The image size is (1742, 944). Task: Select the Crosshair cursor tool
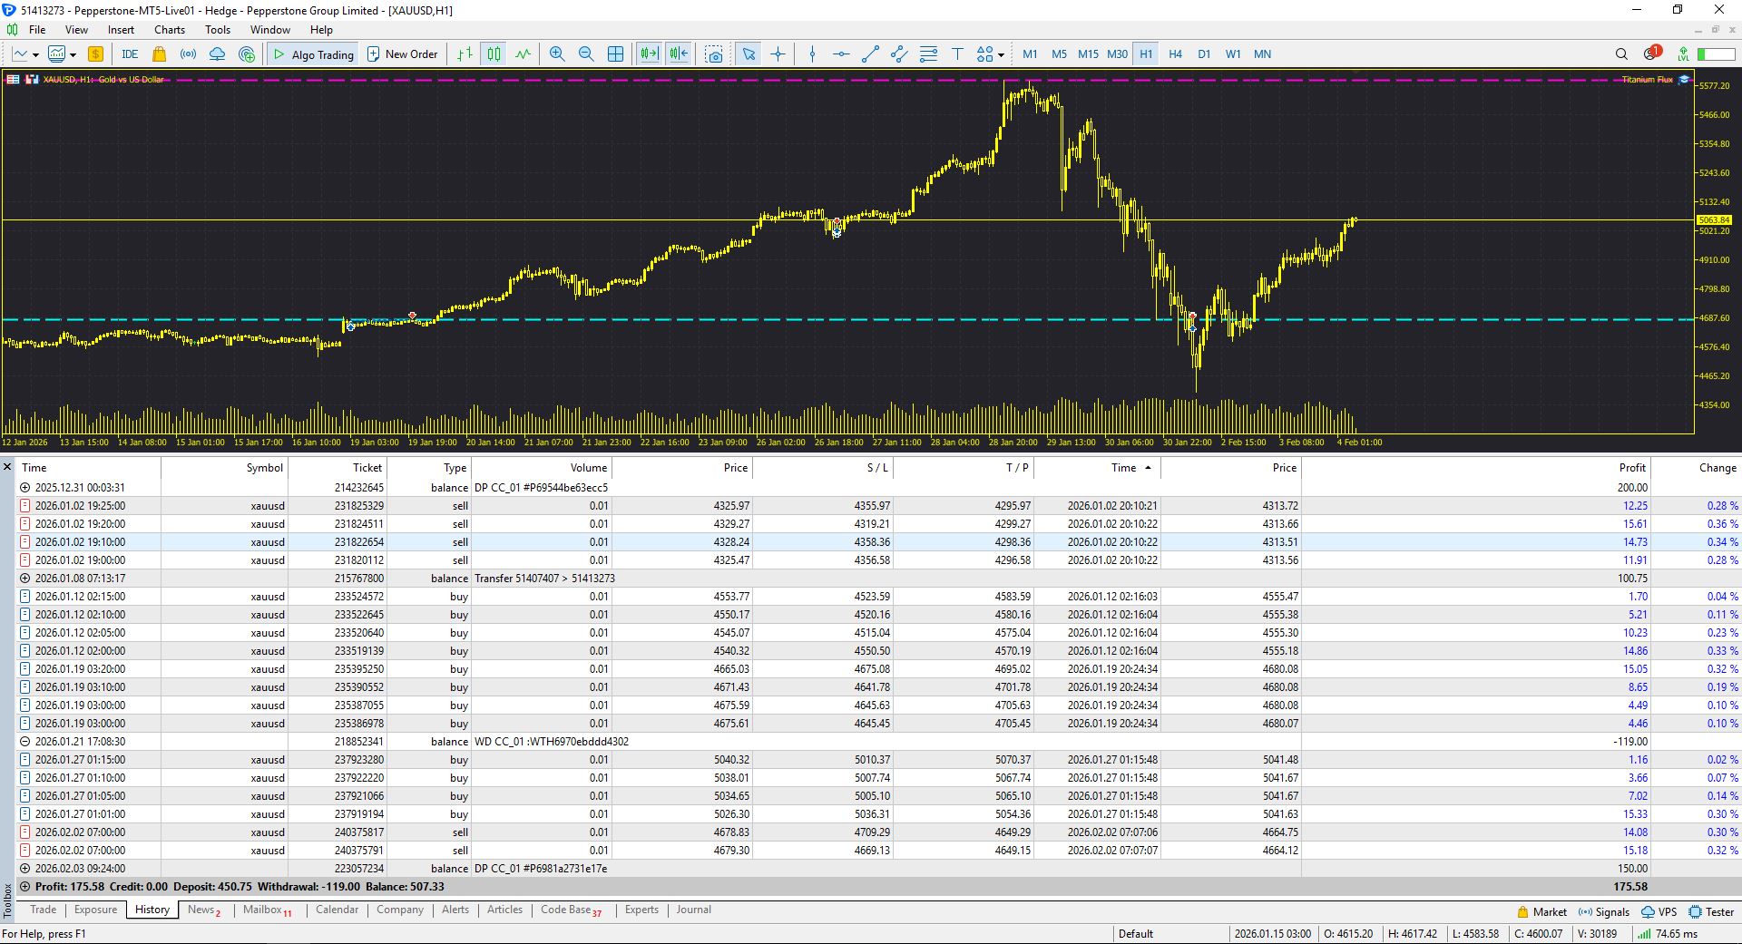point(778,54)
